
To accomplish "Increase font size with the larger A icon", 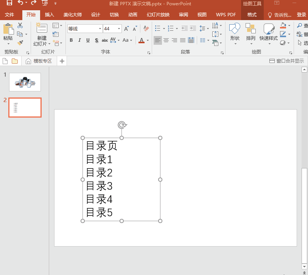I will pos(126,29).
